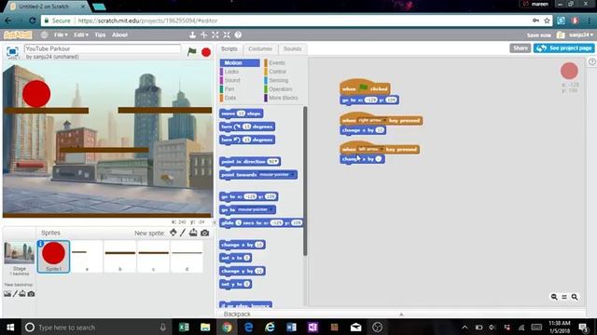Viewport: 597px width, 335px height.
Task: Open the File menu
Action: 60,35
